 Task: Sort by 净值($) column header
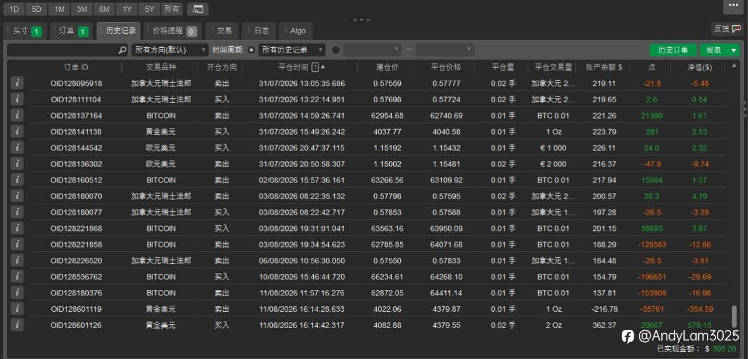[699, 67]
